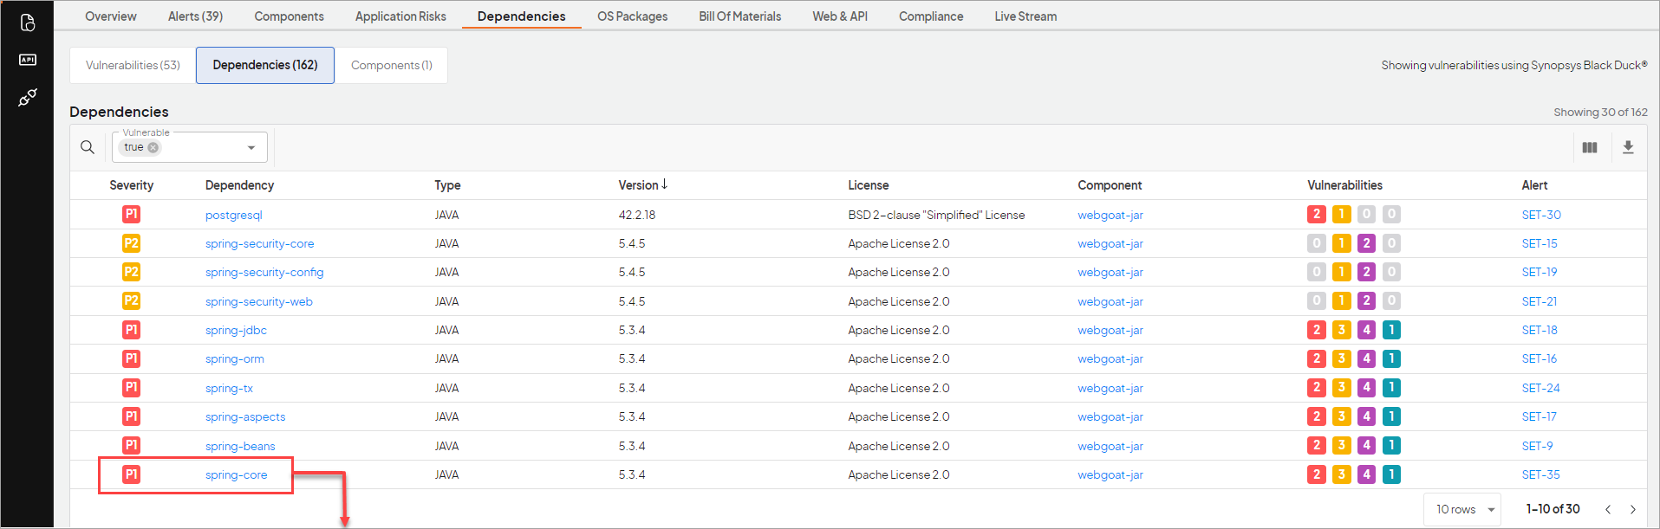
Task: Click the P2 severity badge for spring-security-core
Action: pyautogui.click(x=131, y=243)
